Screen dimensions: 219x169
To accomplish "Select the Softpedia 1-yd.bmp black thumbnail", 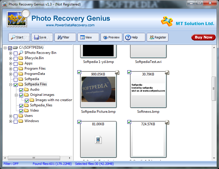I will (98, 50).
